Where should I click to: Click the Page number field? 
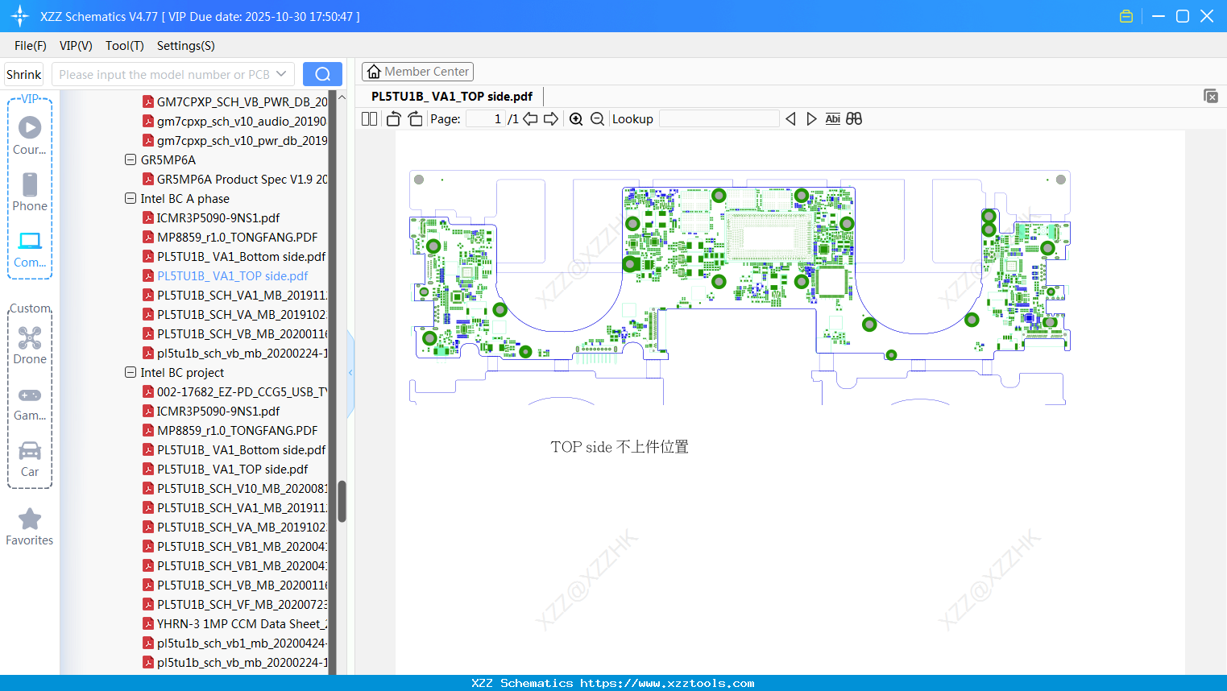(485, 119)
